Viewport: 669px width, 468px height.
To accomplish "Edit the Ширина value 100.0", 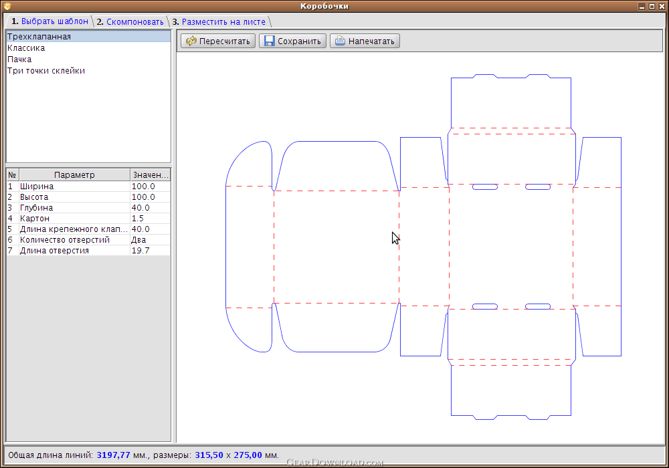I will [150, 187].
